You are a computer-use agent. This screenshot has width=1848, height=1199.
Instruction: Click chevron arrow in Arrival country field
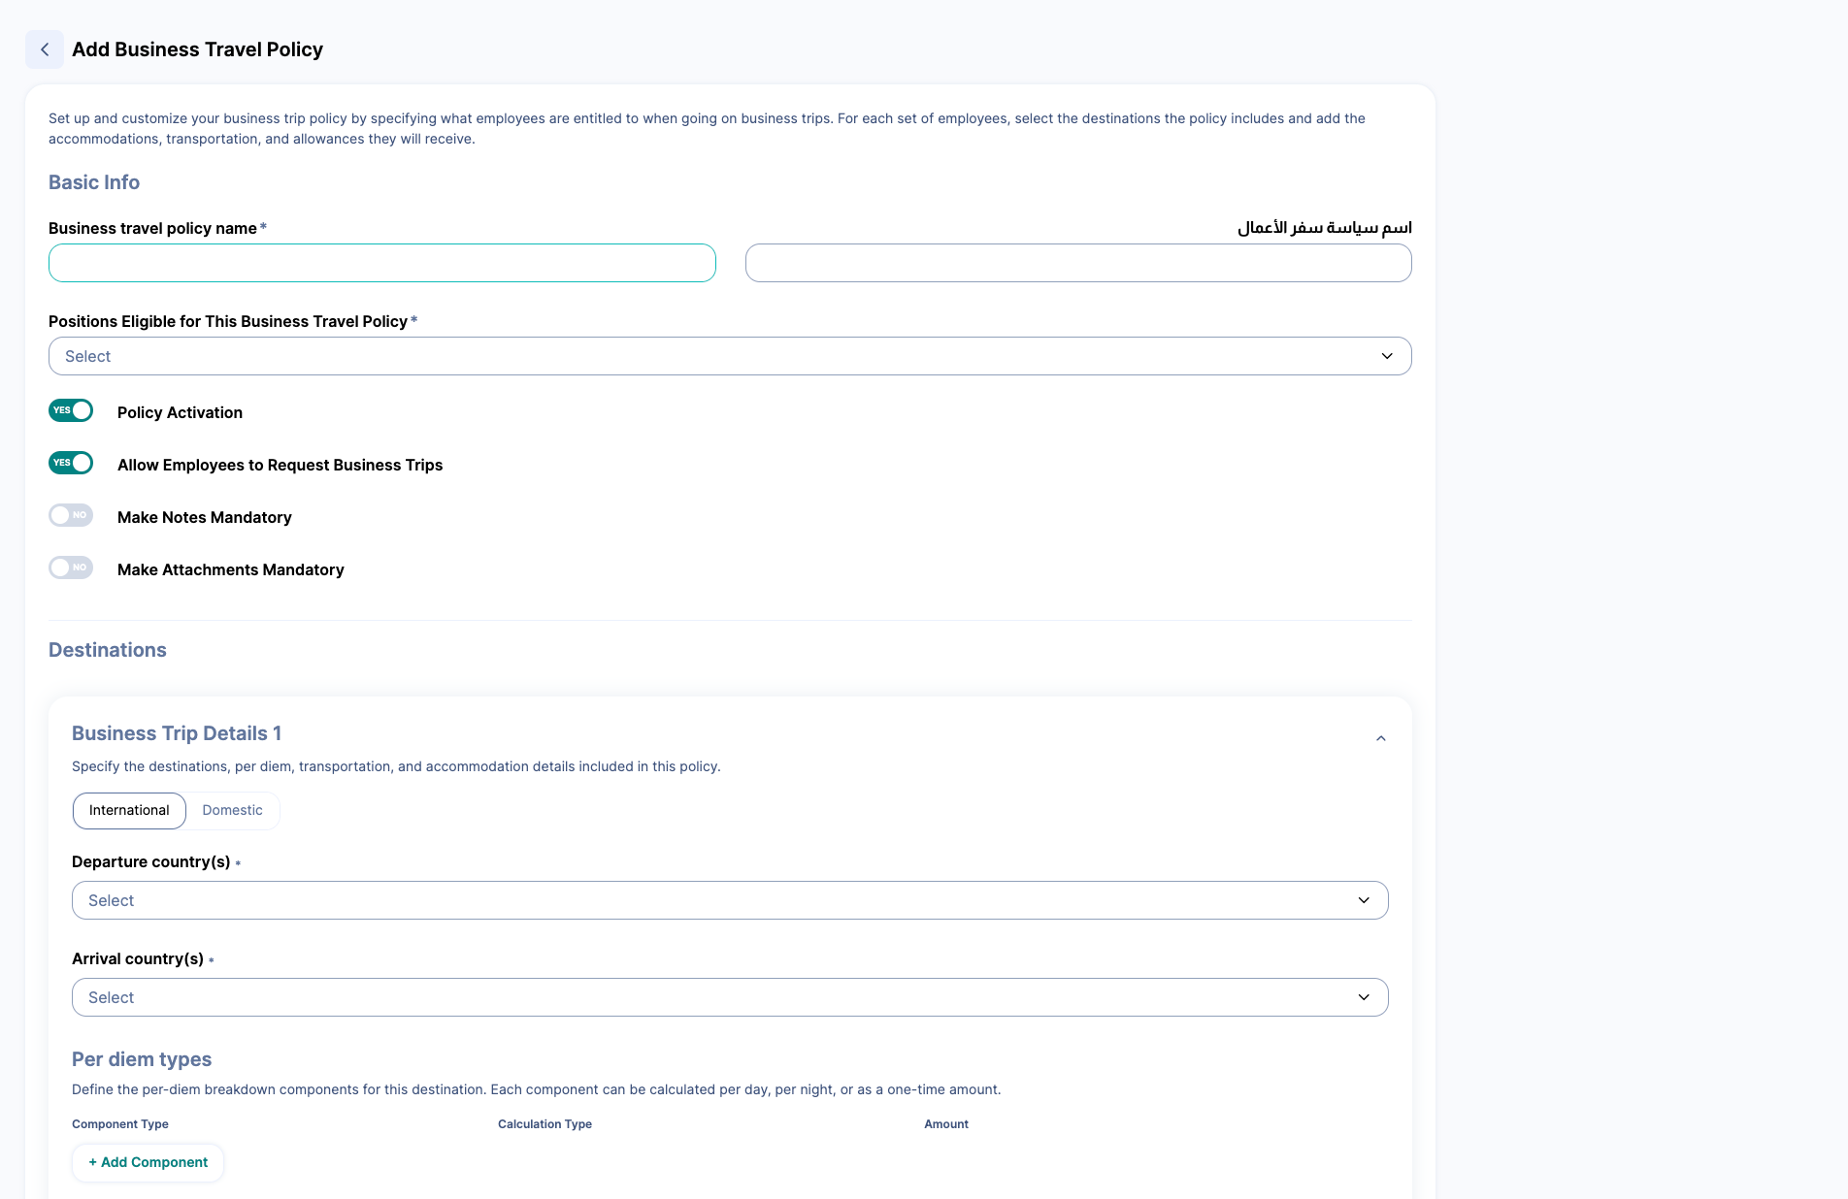click(x=1364, y=997)
